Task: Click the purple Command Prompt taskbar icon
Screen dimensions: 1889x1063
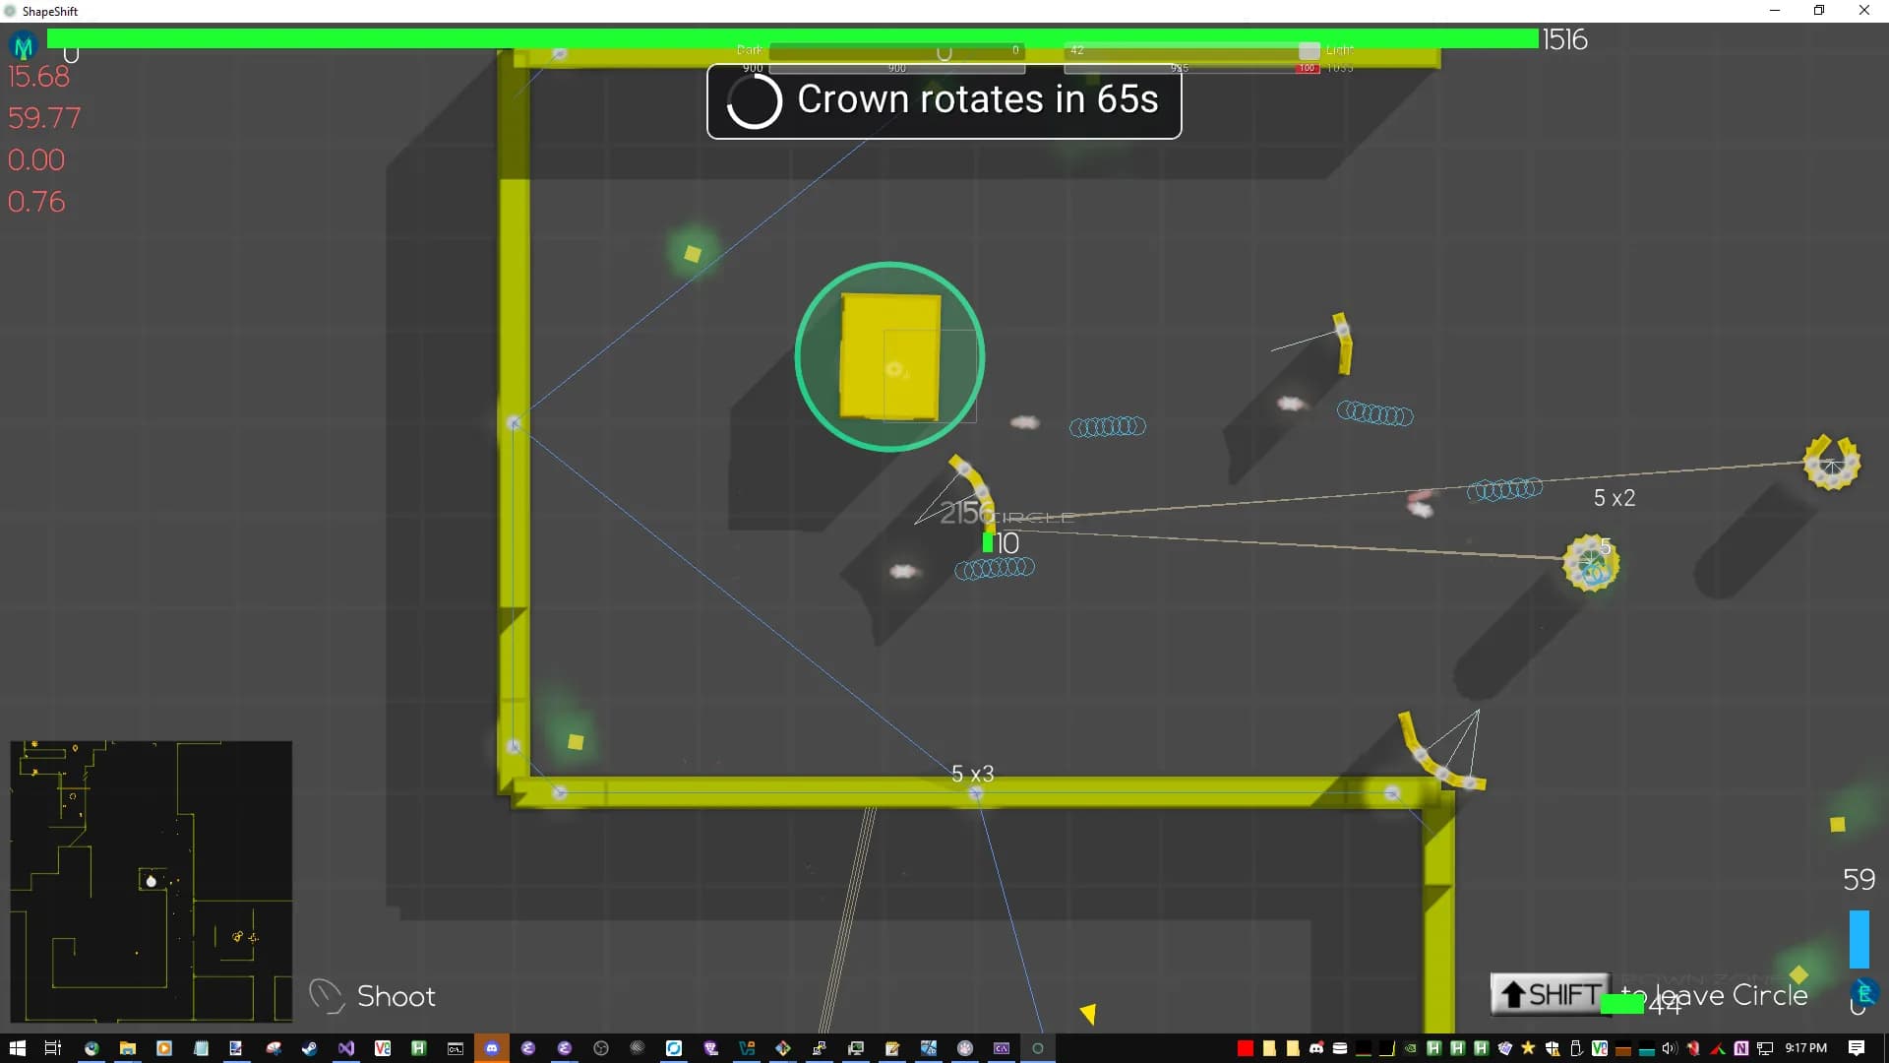Action: (x=1002, y=1048)
